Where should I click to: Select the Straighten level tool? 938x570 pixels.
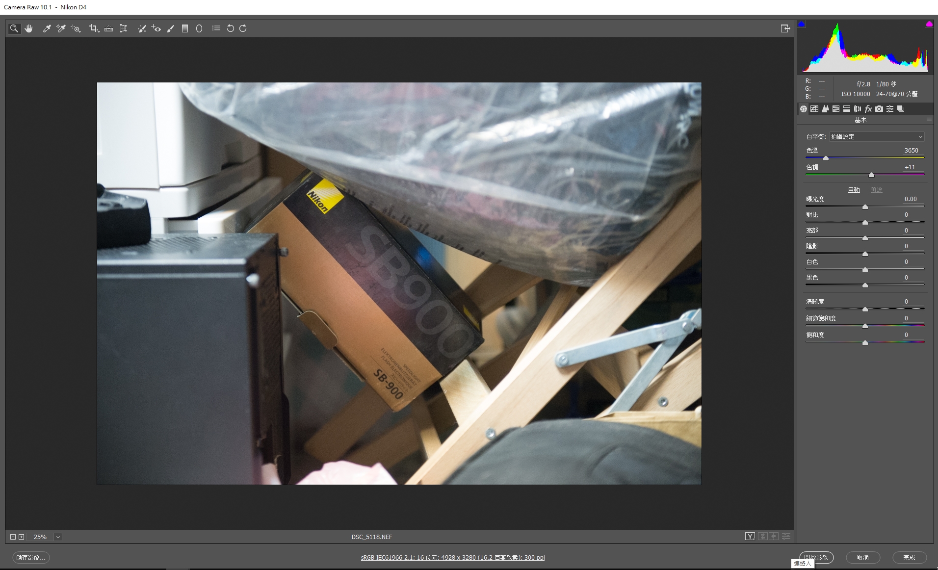109,28
